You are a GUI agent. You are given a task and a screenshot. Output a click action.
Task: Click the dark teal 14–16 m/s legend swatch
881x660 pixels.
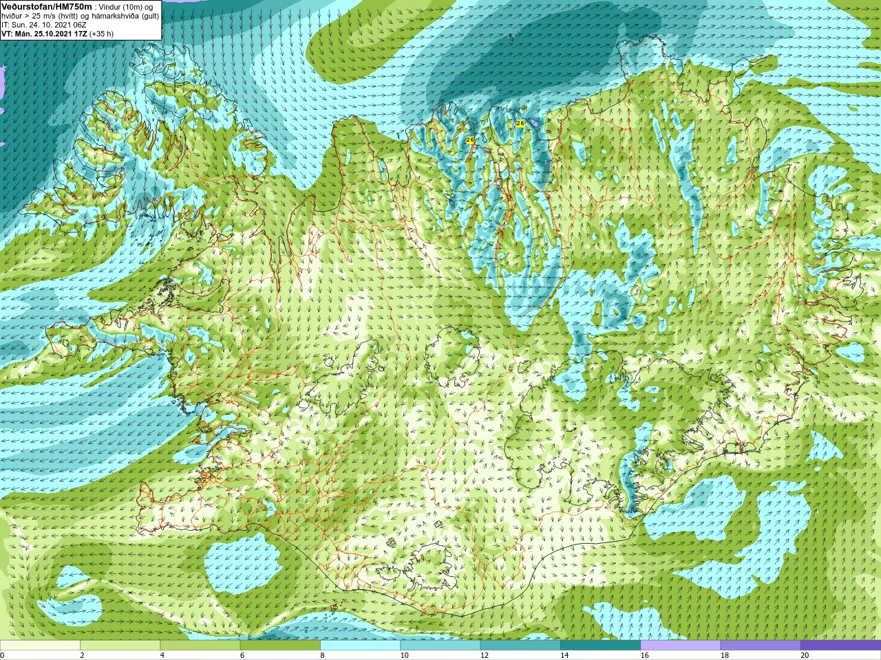(x=600, y=646)
